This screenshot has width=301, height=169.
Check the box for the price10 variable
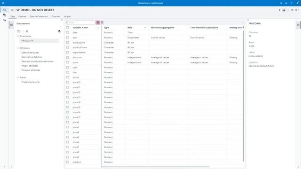pos(68,83)
